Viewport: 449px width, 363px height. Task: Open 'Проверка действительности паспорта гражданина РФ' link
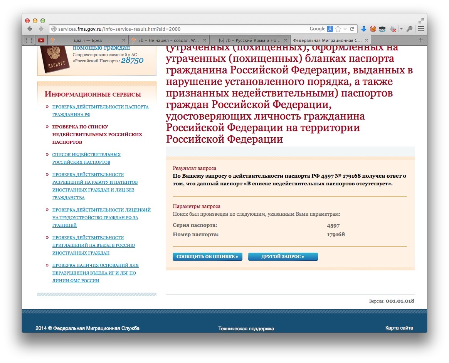click(100, 110)
